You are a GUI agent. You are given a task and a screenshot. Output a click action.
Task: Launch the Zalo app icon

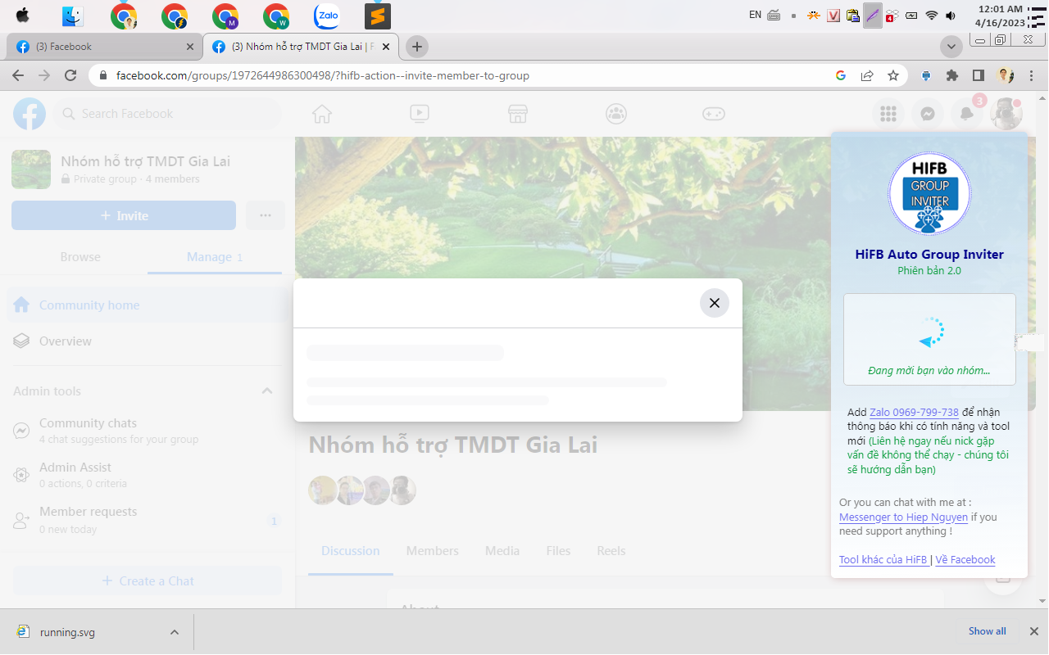327,16
